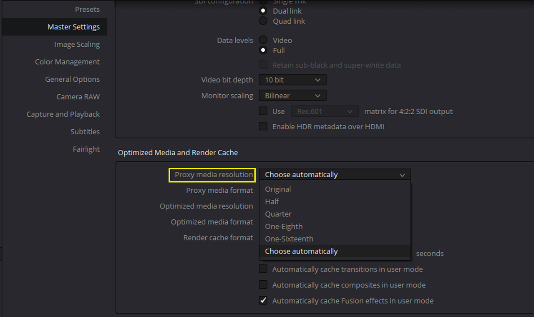Set Data levels to Video
The height and width of the screenshot is (317, 534).
[x=263, y=40]
